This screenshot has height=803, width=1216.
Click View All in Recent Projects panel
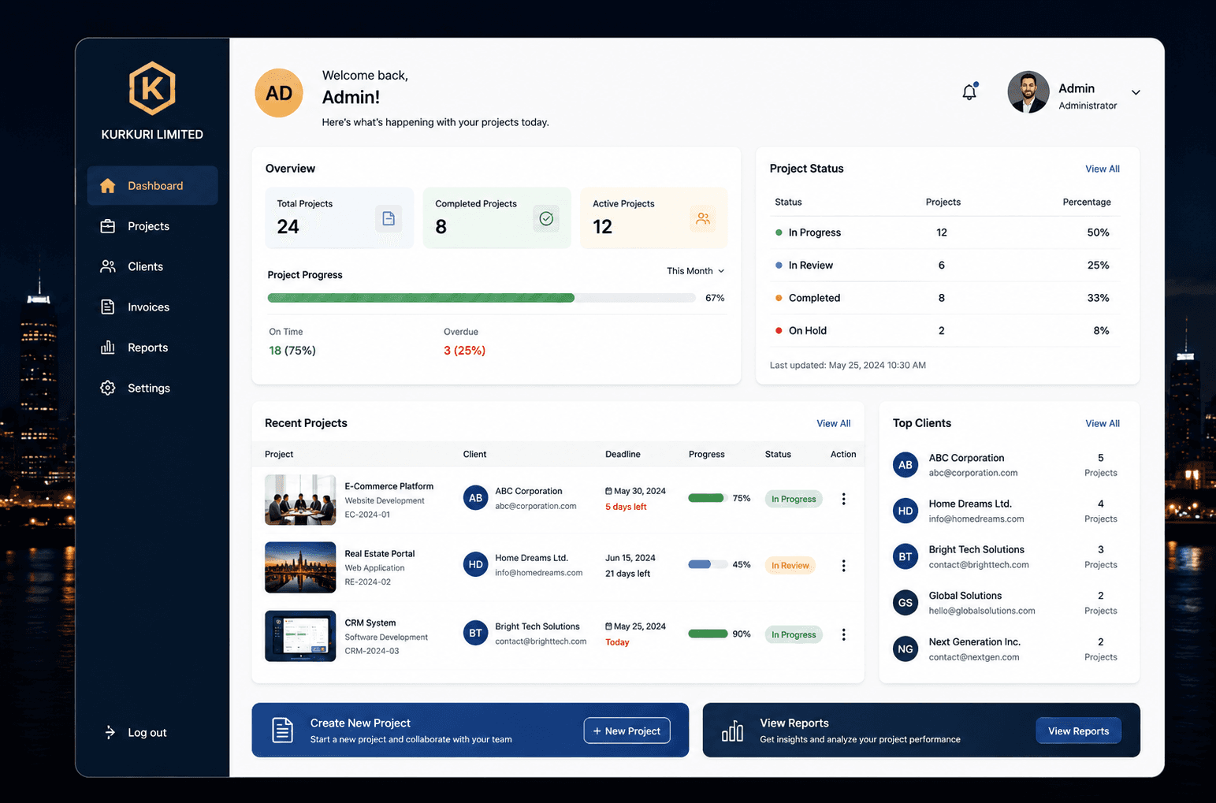coord(833,423)
